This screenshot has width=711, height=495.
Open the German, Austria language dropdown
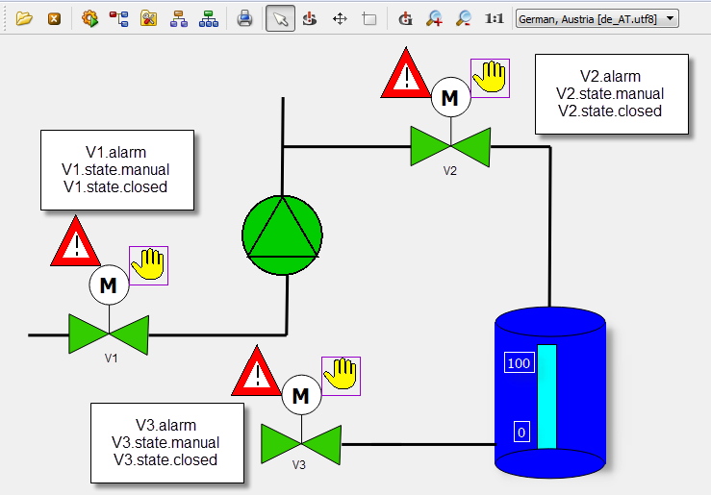[597, 18]
